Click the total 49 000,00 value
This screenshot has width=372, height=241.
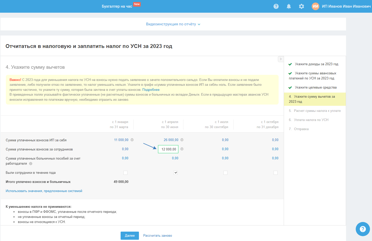click(x=121, y=182)
